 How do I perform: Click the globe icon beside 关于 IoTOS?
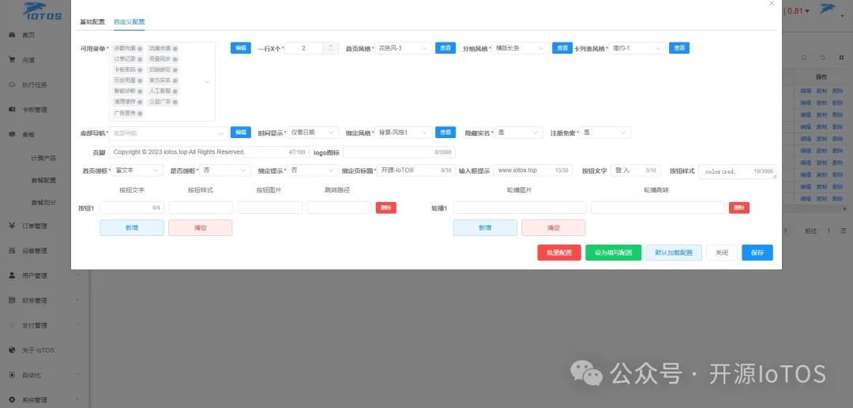(12, 350)
